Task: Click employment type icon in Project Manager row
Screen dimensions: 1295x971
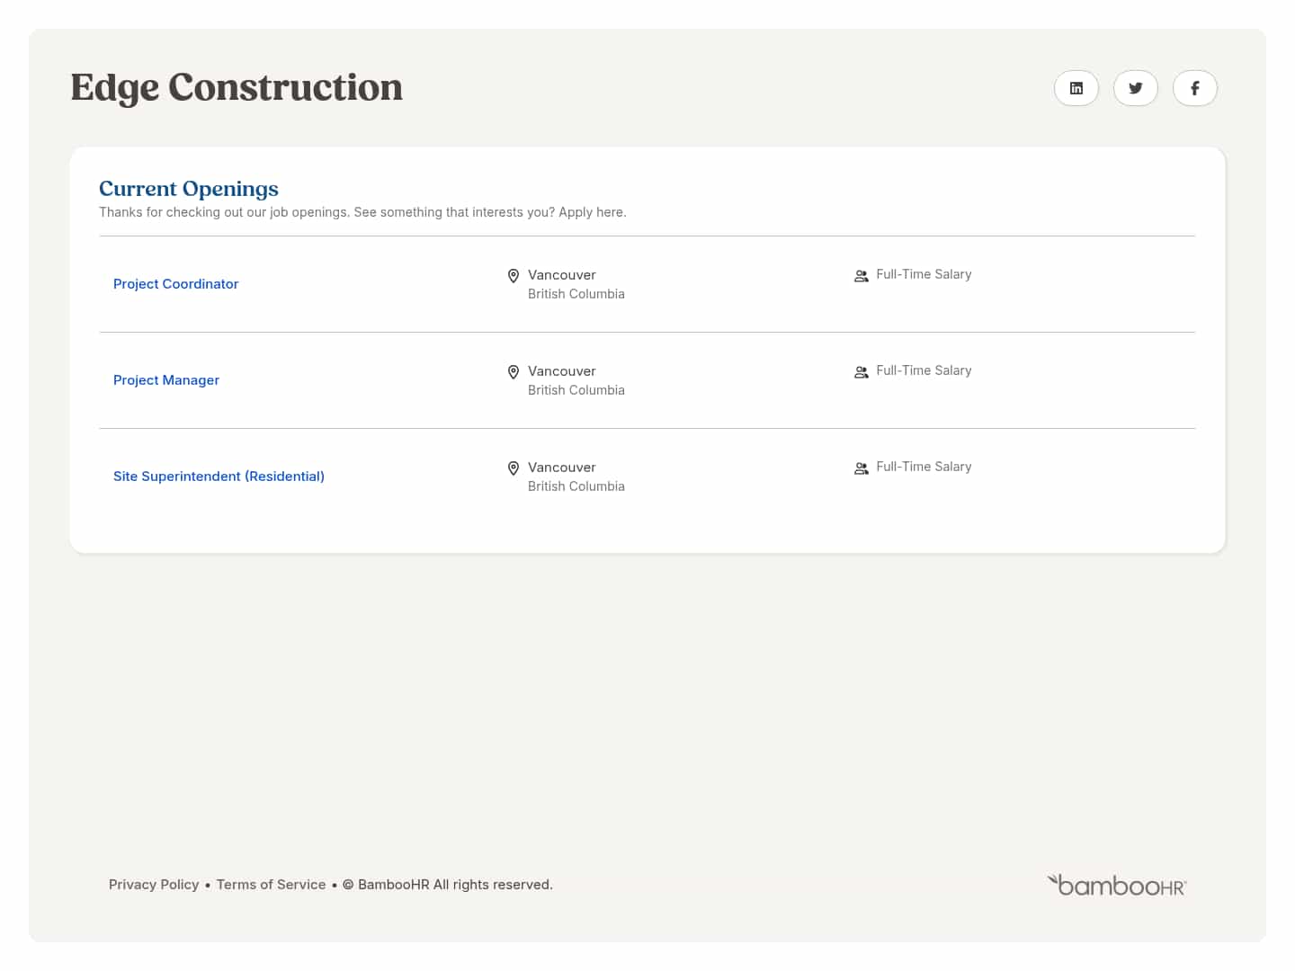Action: pyautogui.click(x=862, y=372)
